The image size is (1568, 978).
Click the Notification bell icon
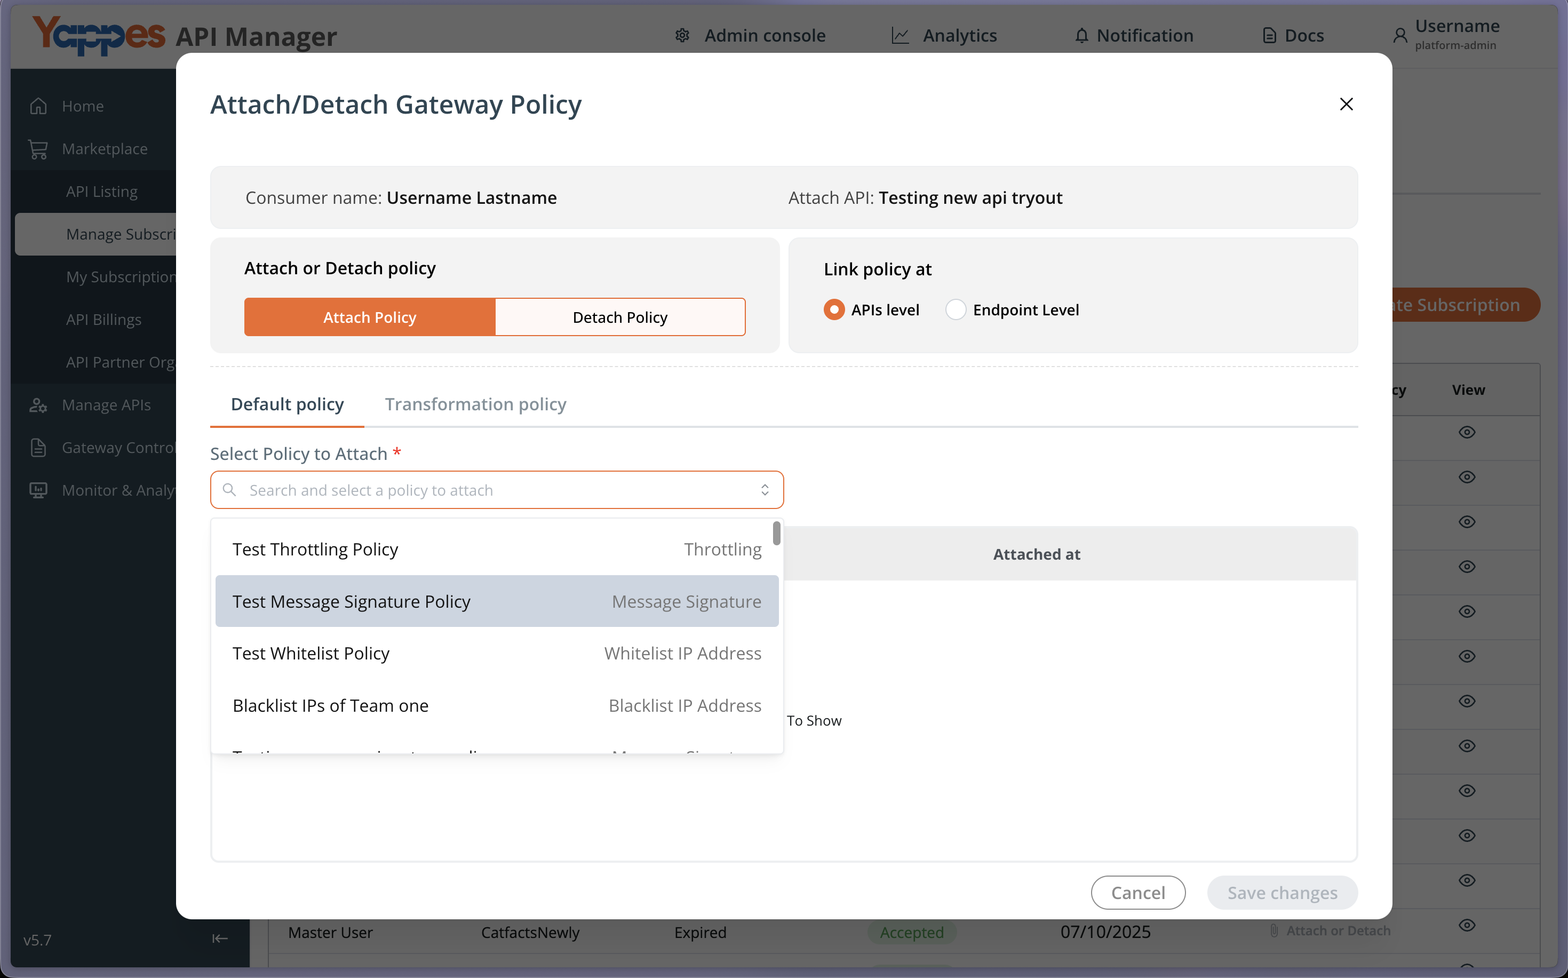(x=1081, y=36)
